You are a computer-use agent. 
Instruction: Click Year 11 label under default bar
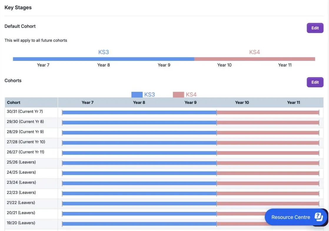[x=285, y=65]
